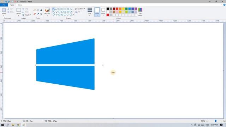Choose the Curve shape
The image size is (226, 127).
[56, 9]
